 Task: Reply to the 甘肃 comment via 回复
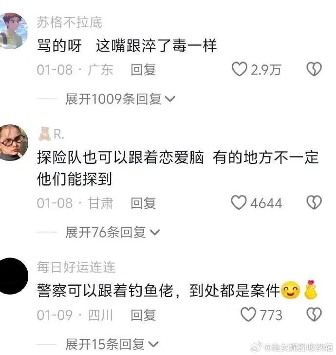pyautogui.click(x=143, y=203)
